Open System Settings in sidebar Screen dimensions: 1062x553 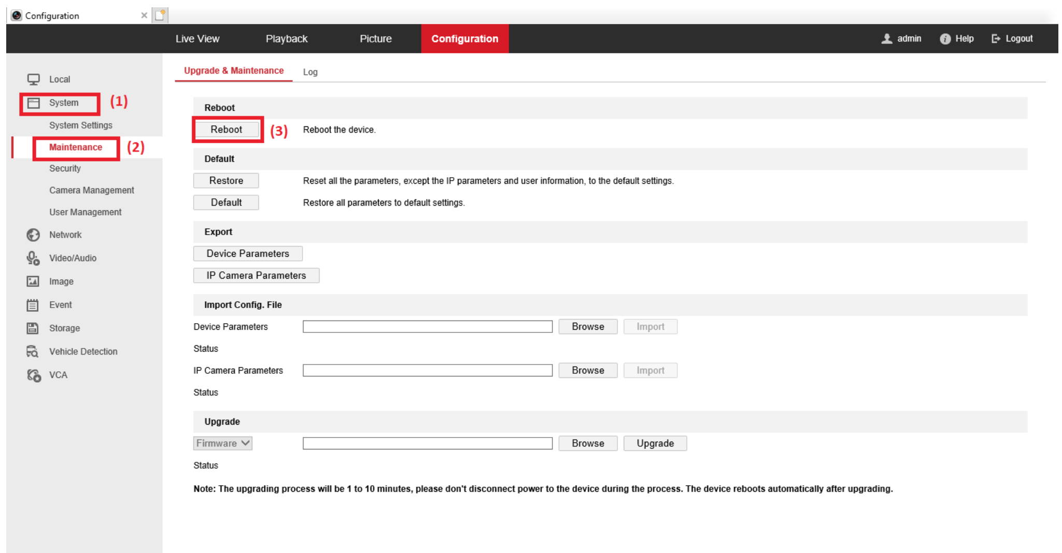pos(81,125)
